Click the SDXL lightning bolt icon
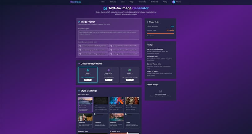The image size is (252, 134). coord(88,70)
